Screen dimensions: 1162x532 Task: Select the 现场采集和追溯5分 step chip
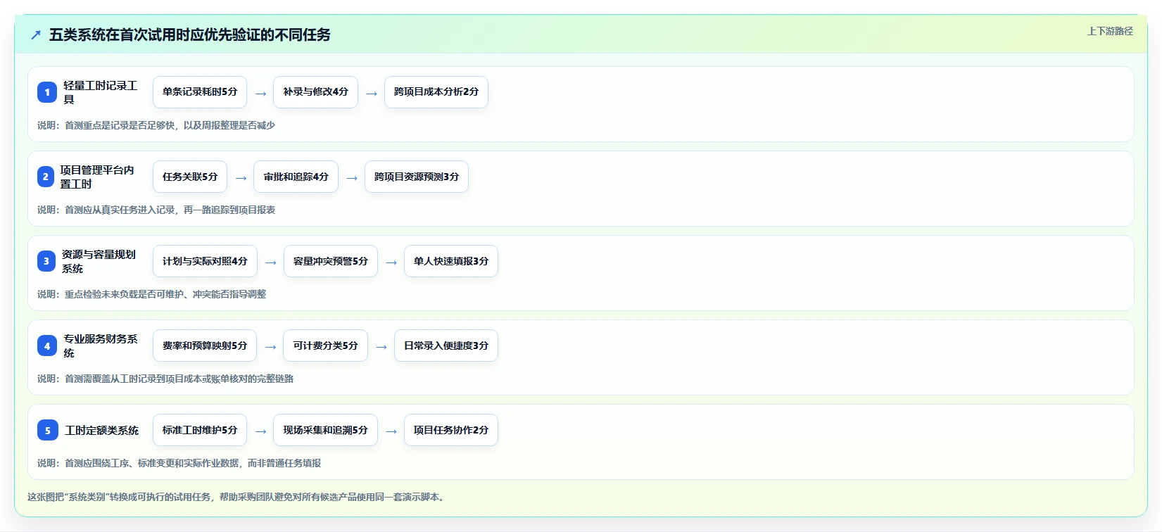326,430
